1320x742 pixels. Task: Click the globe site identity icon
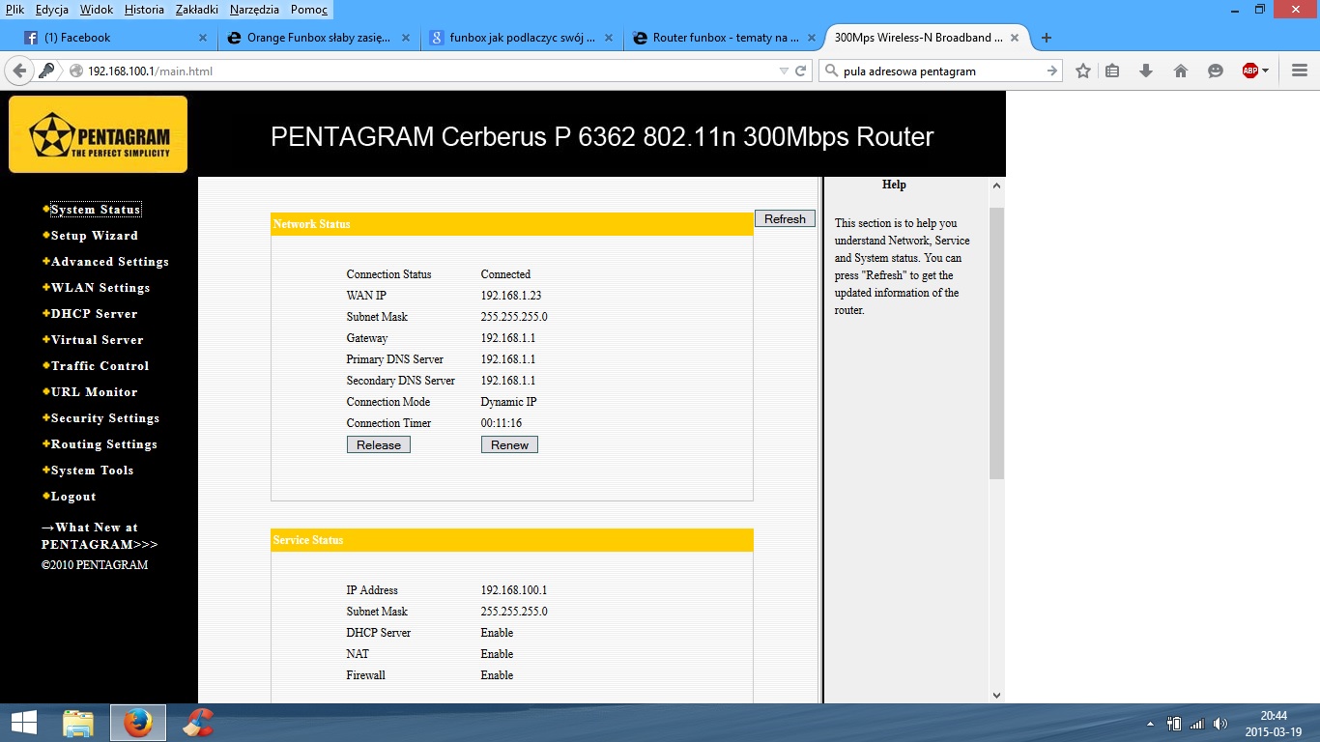76,71
